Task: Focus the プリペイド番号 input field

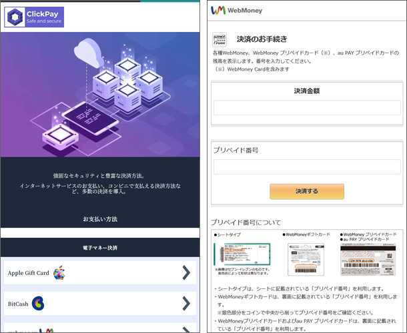Action: (307, 166)
